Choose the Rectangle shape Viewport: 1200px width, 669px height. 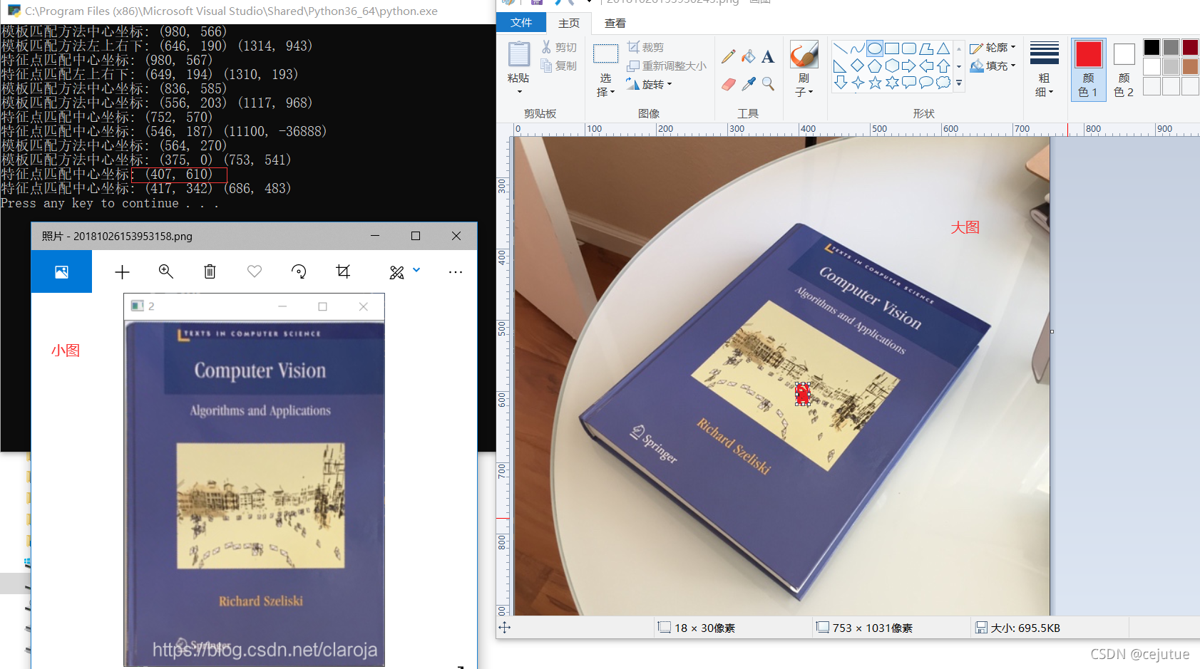(x=892, y=48)
